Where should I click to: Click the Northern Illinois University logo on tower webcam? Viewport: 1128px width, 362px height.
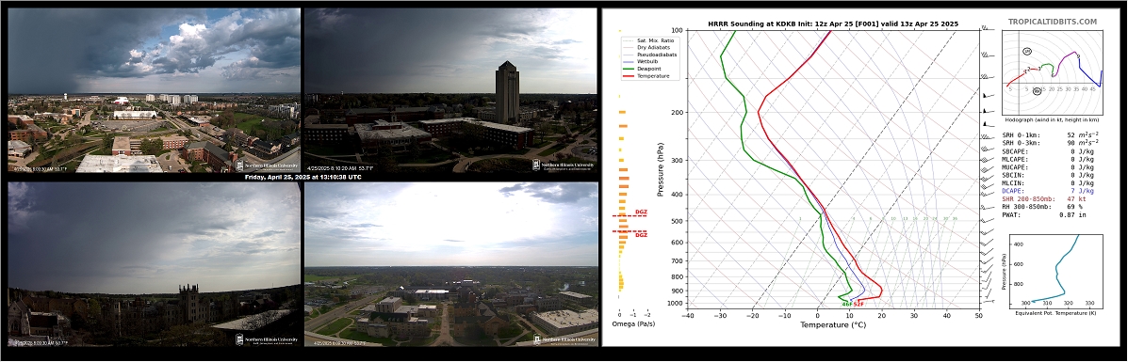coord(563,165)
